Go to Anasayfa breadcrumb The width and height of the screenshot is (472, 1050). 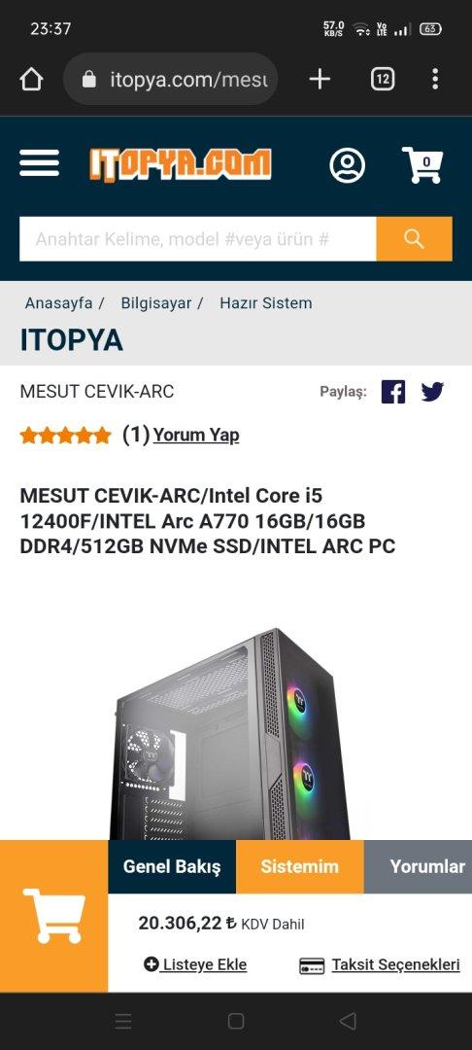[59, 302]
